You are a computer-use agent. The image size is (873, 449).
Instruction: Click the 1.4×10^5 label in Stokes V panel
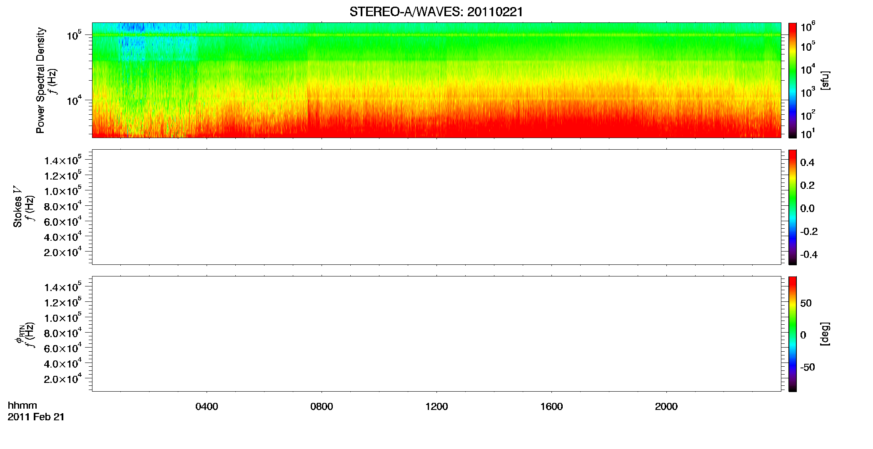click(62, 160)
